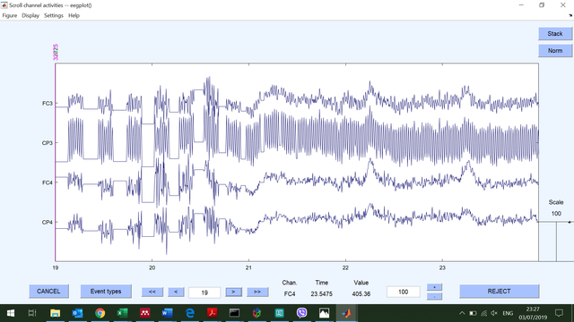574x322 pixels.
Task: Click the battery status tray icon
Action: (473, 313)
